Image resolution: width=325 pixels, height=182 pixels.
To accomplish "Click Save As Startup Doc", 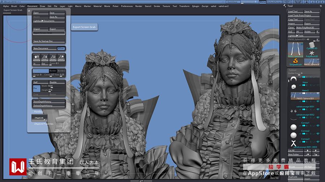I will click(x=49, y=41).
